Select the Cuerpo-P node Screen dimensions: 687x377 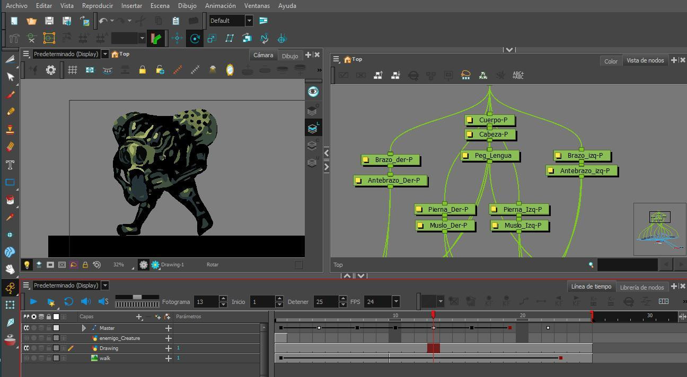tap(490, 120)
